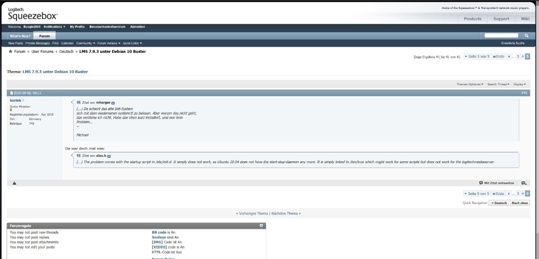
Task: Open mherger's original post via quote arrow icon
Action: pos(113,103)
